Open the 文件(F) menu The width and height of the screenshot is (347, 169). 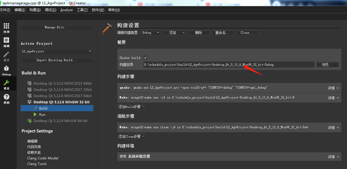(x=5, y=10)
